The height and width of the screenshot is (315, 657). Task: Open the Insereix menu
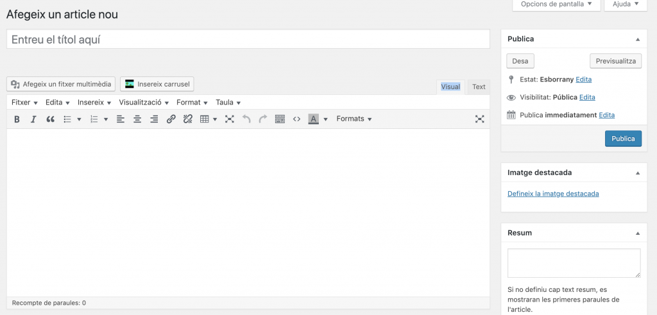94,103
